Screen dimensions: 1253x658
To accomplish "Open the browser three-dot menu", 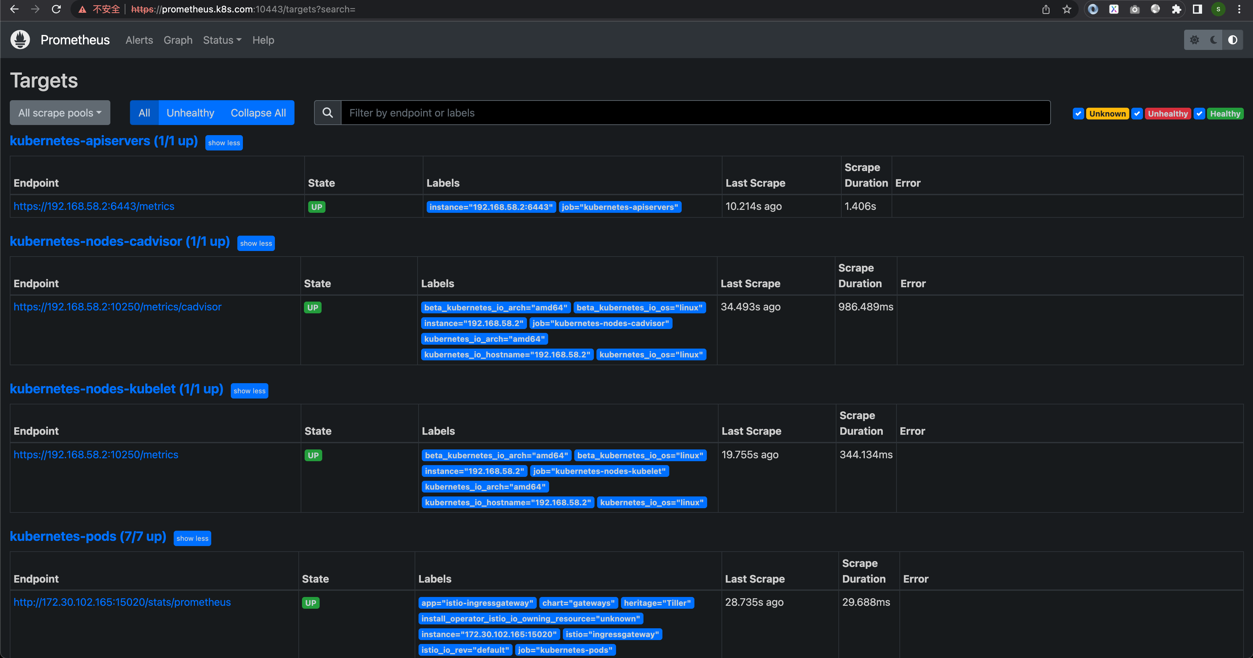I will tap(1239, 9).
